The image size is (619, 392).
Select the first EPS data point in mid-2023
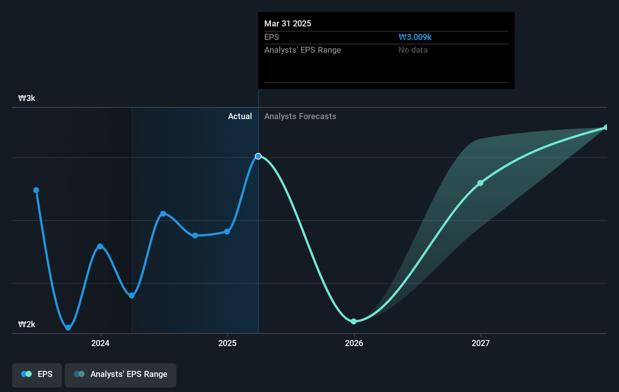(x=36, y=190)
